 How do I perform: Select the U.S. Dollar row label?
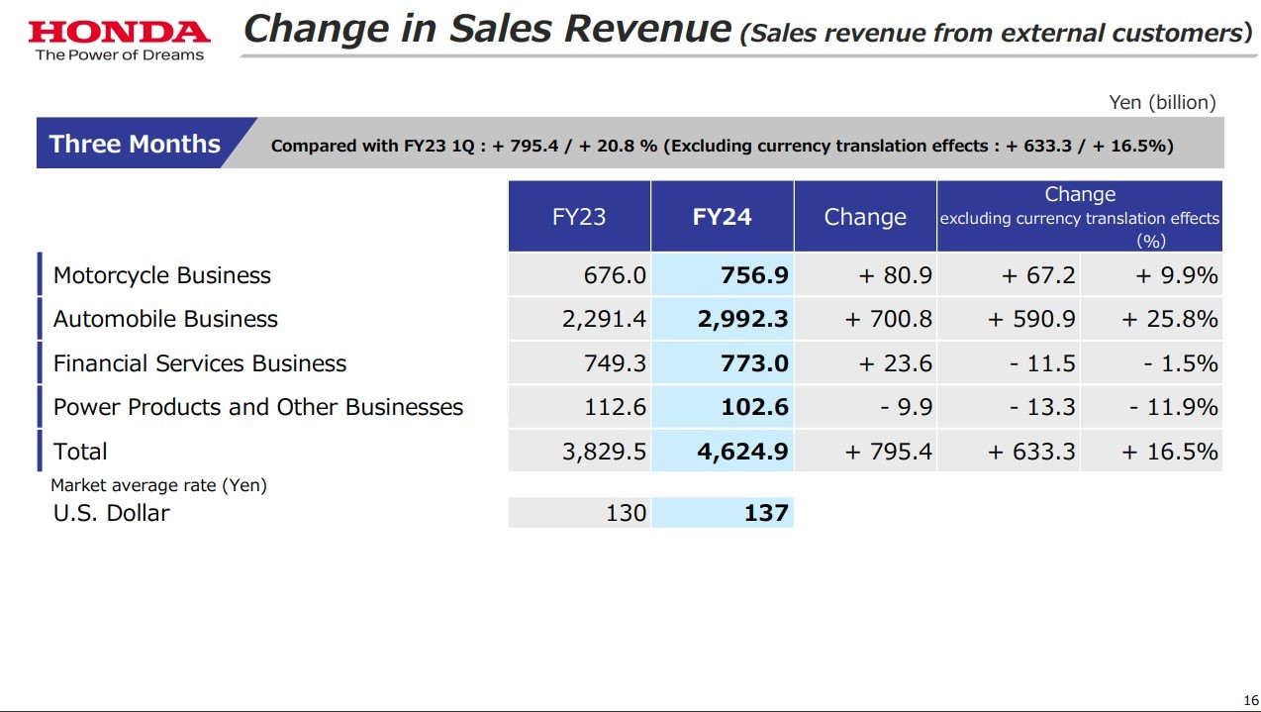click(x=111, y=513)
